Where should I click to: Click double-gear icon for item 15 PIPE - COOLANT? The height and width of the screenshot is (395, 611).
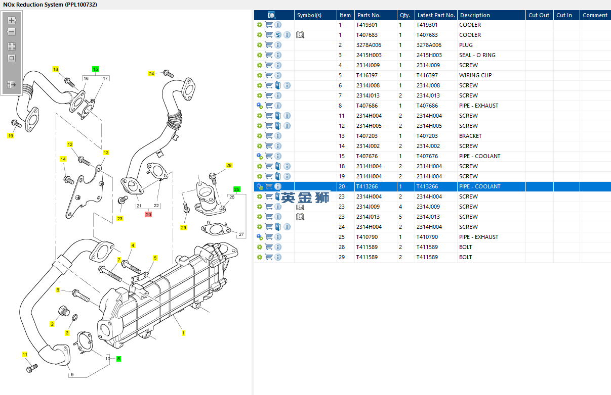point(260,156)
